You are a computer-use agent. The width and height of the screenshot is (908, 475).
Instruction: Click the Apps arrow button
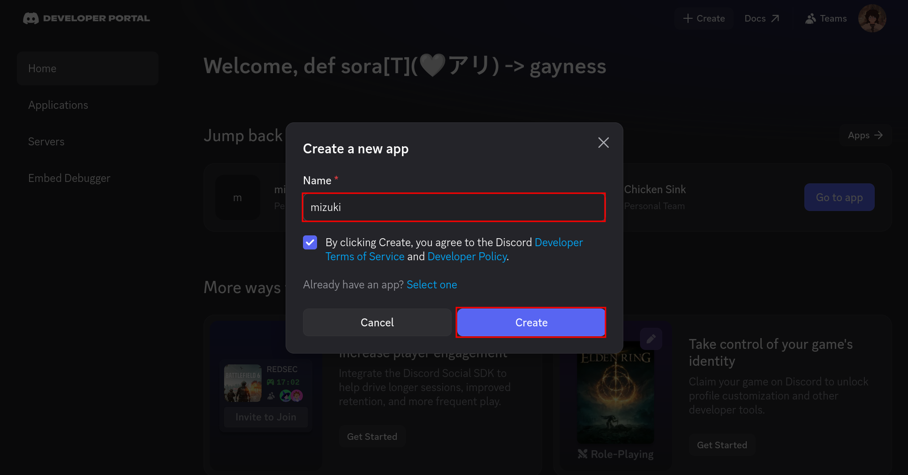865,135
